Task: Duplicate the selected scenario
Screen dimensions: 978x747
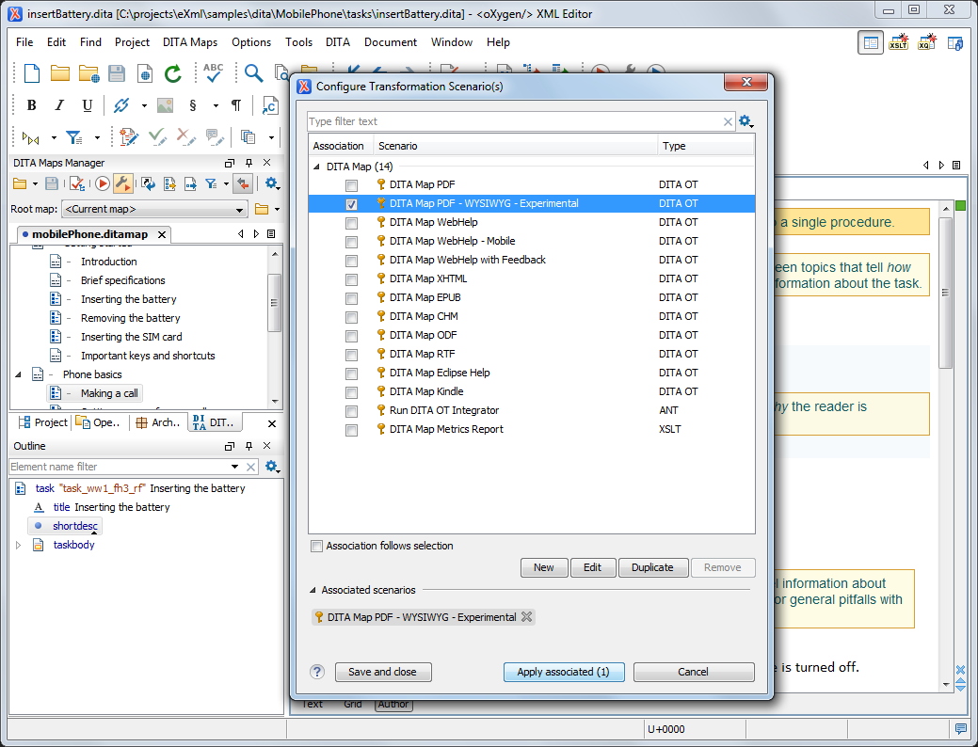Action: coord(652,567)
